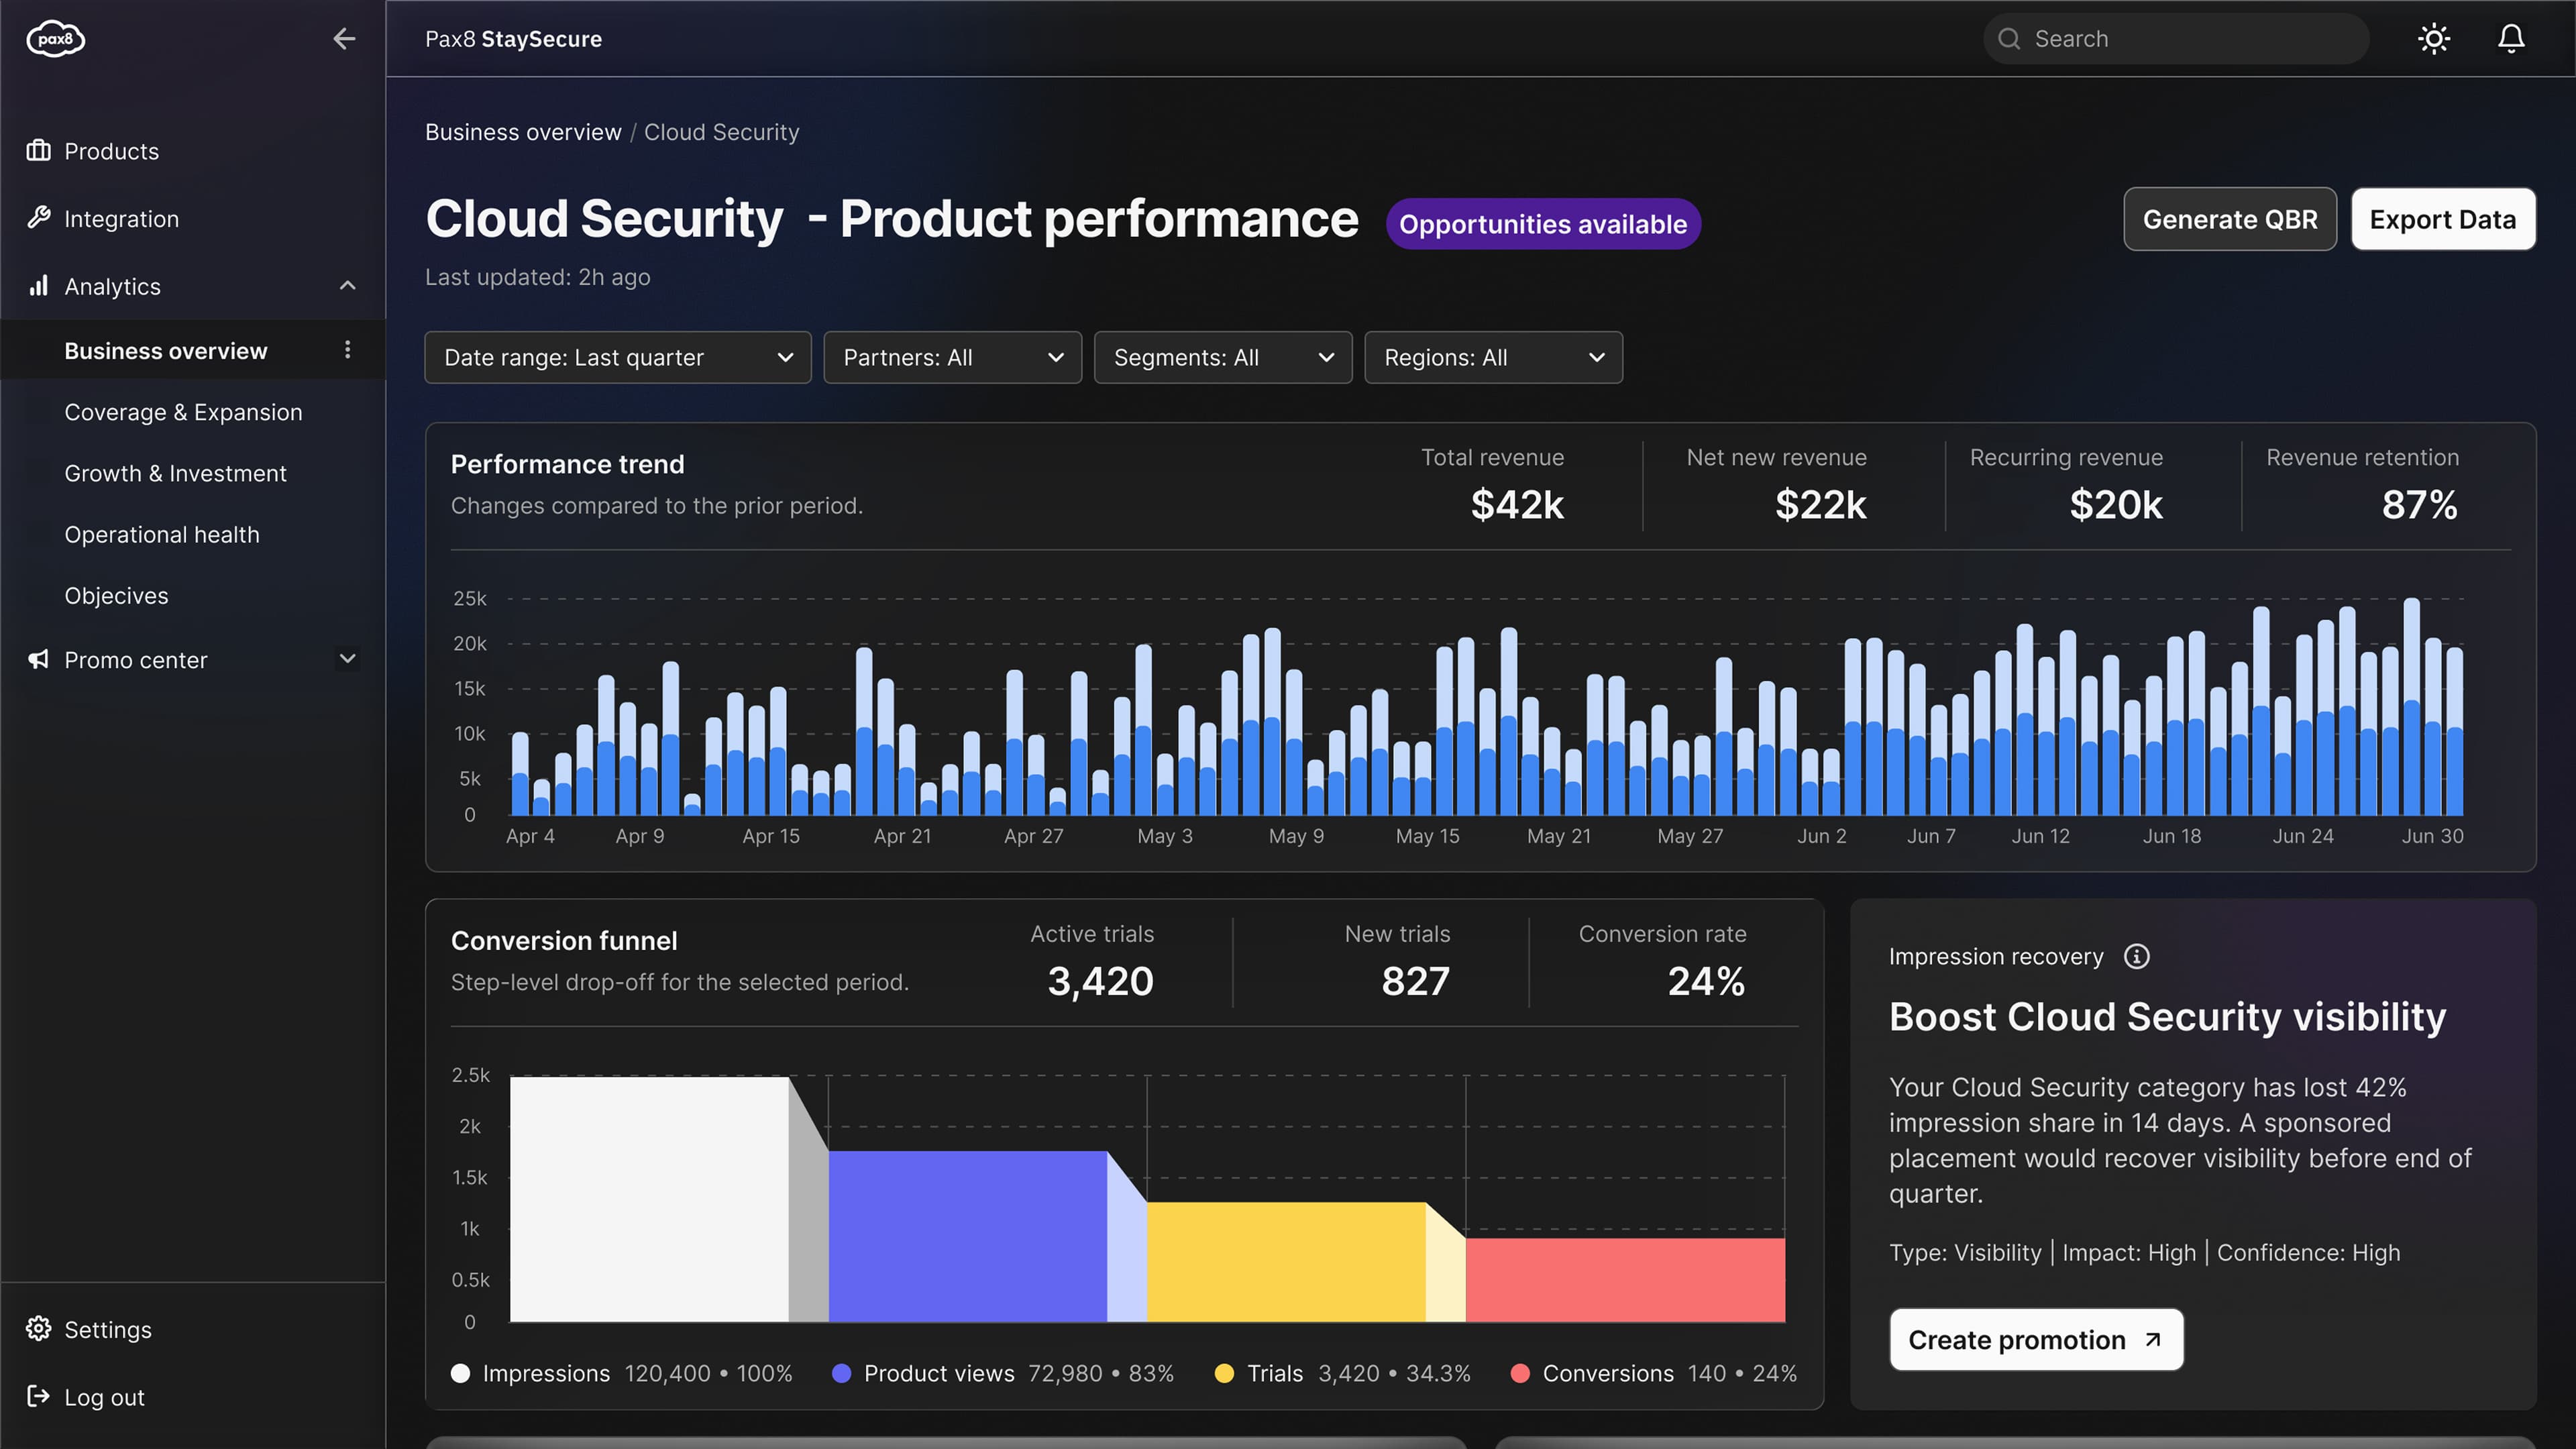Click the Products box icon
The height and width of the screenshot is (1449, 2576).
[38, 151]
